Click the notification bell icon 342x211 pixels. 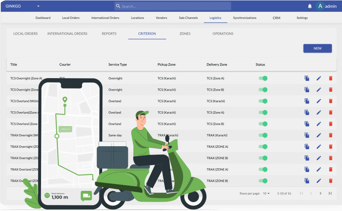(310, 6)
